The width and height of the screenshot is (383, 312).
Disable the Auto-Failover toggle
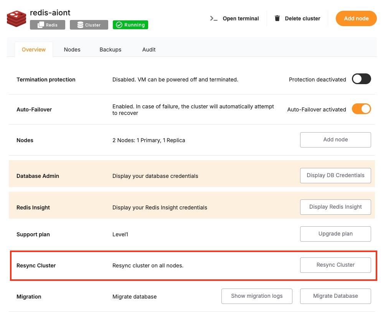(361, 109)
